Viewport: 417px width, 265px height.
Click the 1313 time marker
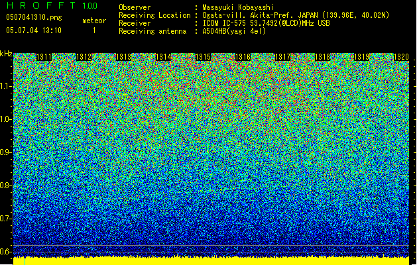pos(124,57)
